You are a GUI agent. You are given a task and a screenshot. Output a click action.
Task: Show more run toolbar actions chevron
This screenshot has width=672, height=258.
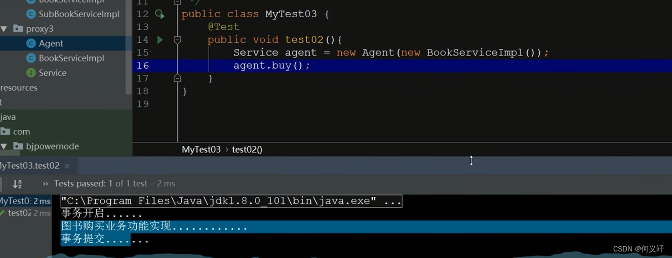46,184
